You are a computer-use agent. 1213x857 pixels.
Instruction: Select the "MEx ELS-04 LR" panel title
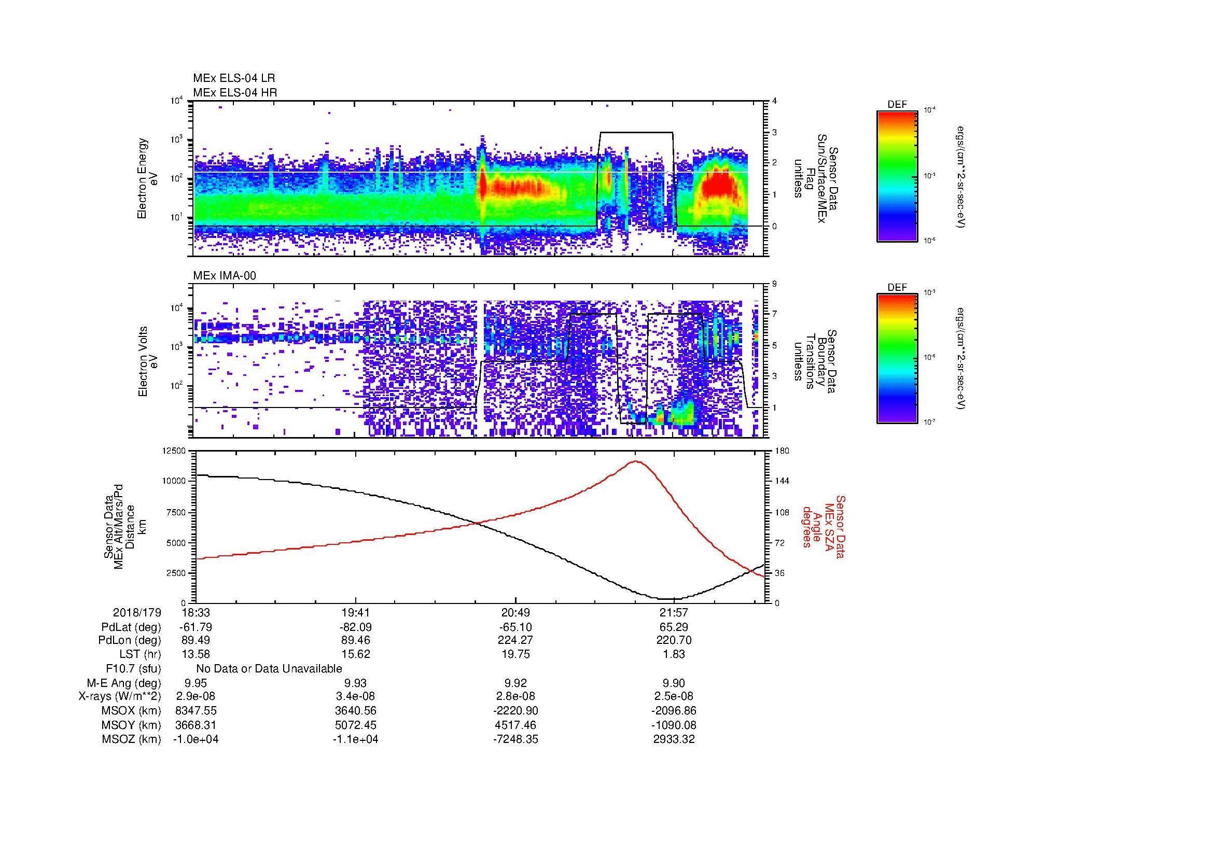click(x=234, y=78)
